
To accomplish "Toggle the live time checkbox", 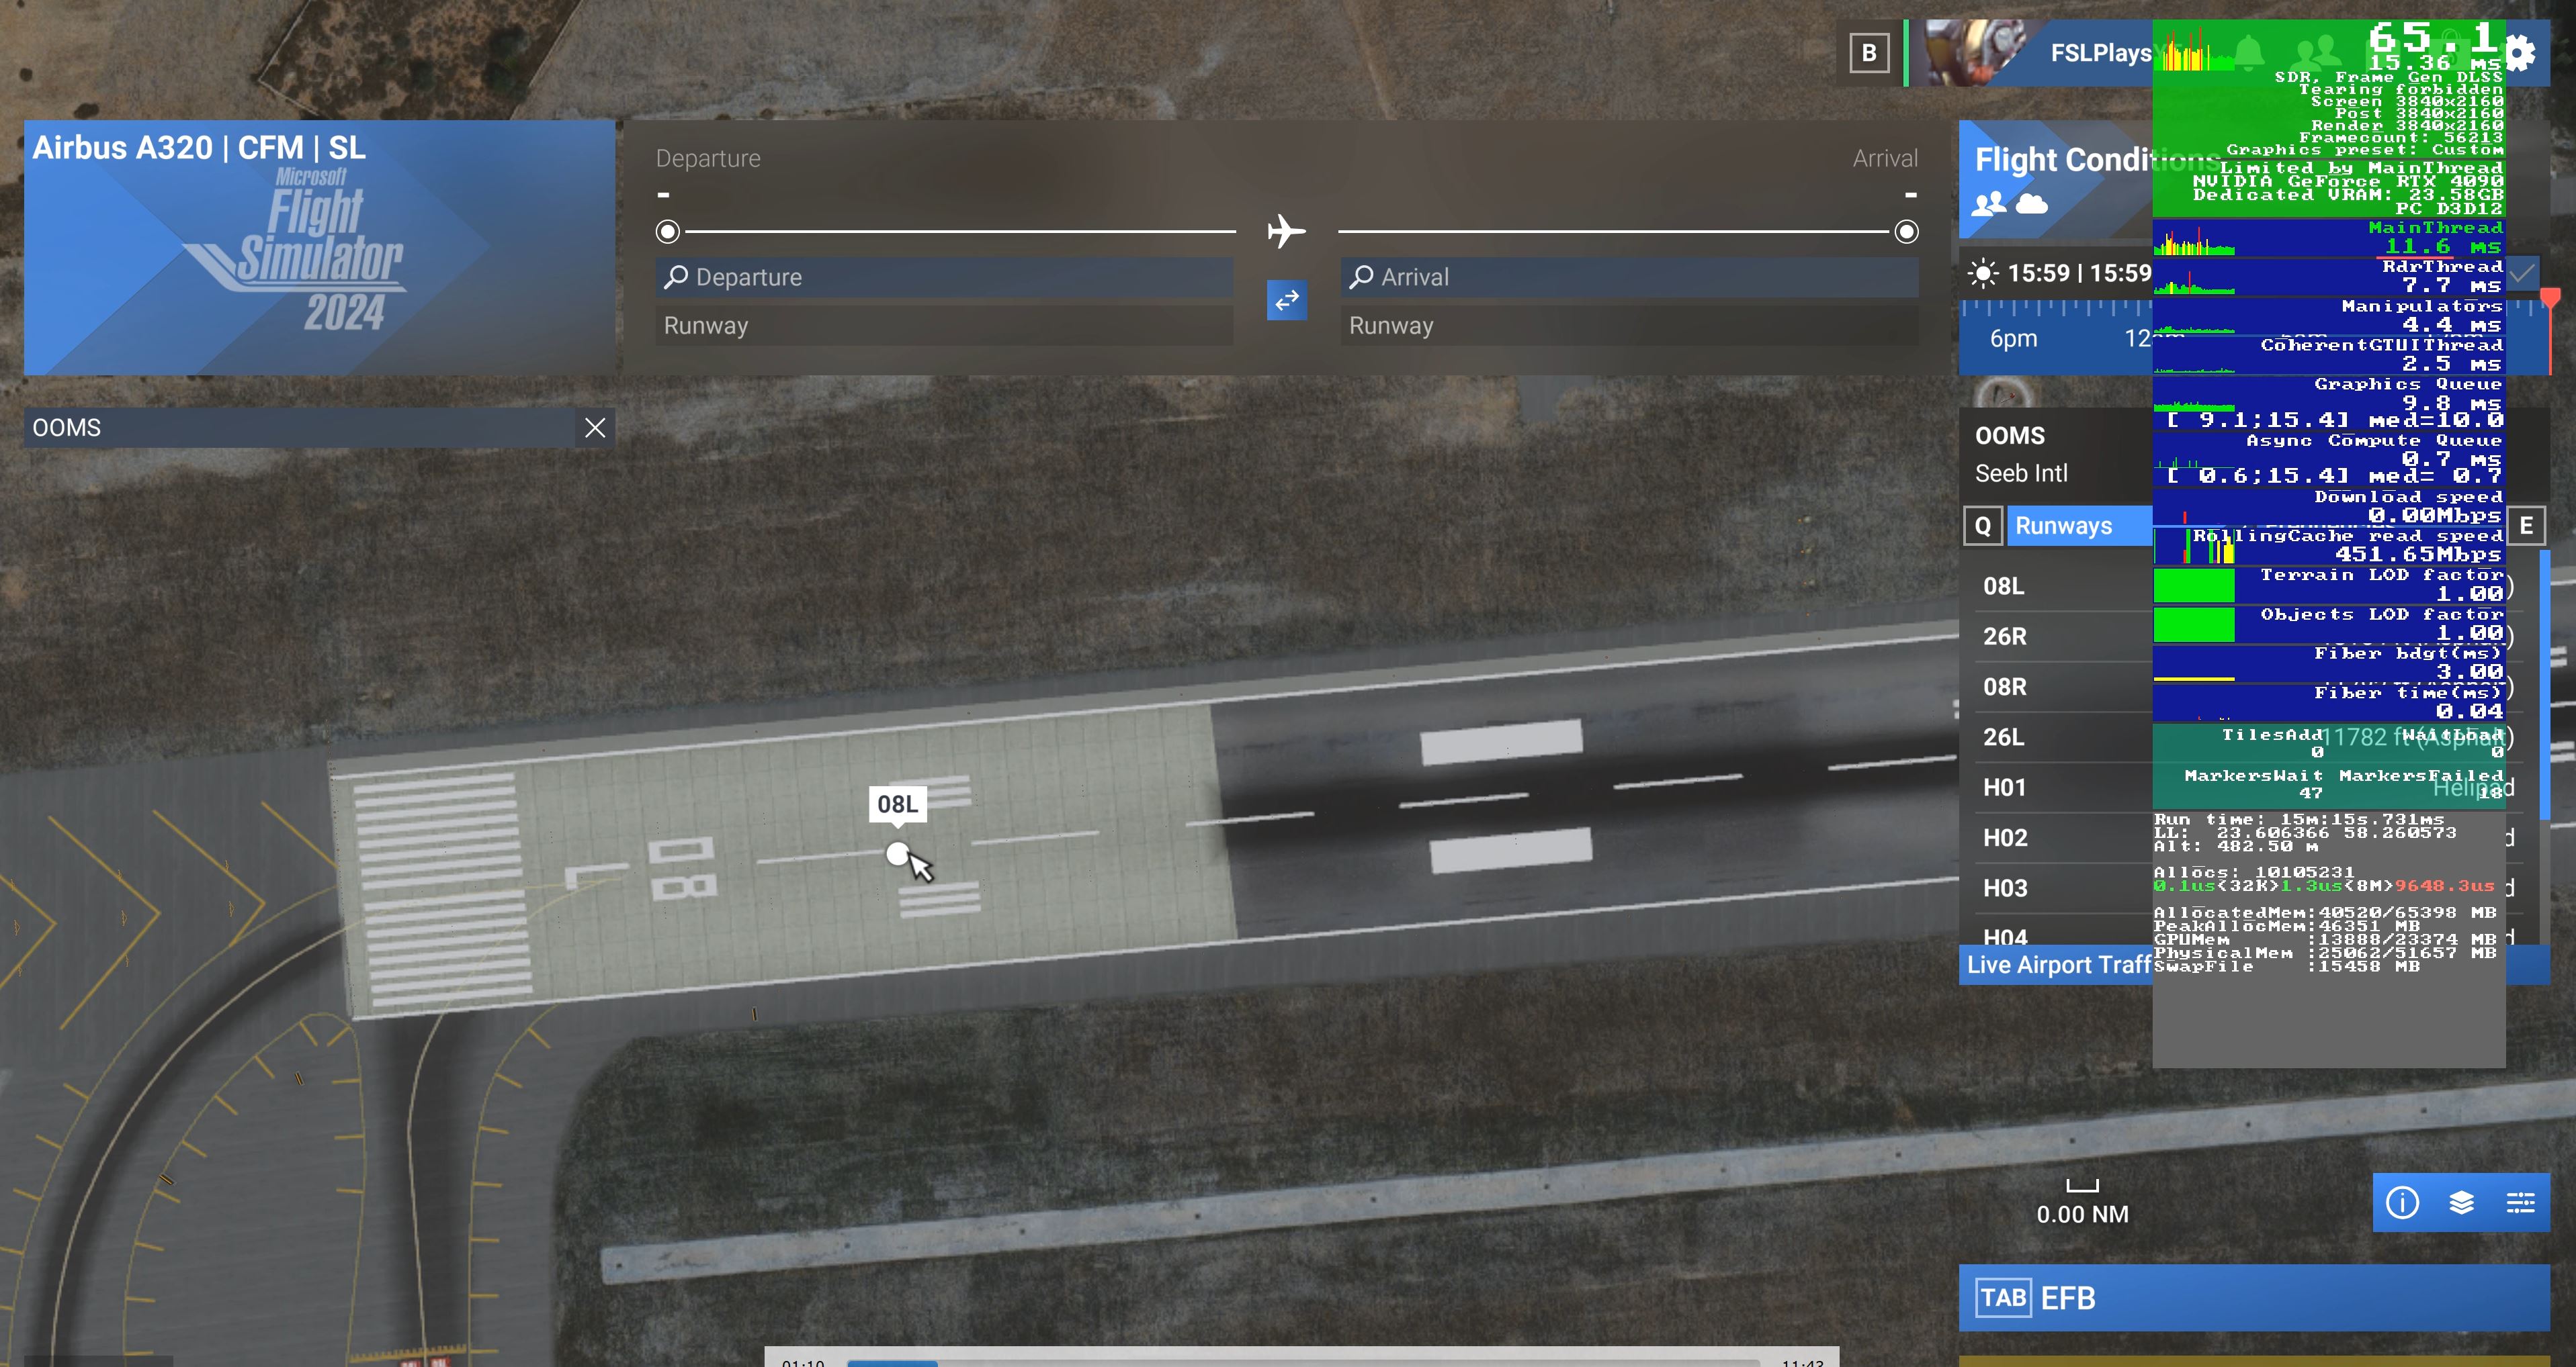I will [2523, 273].
